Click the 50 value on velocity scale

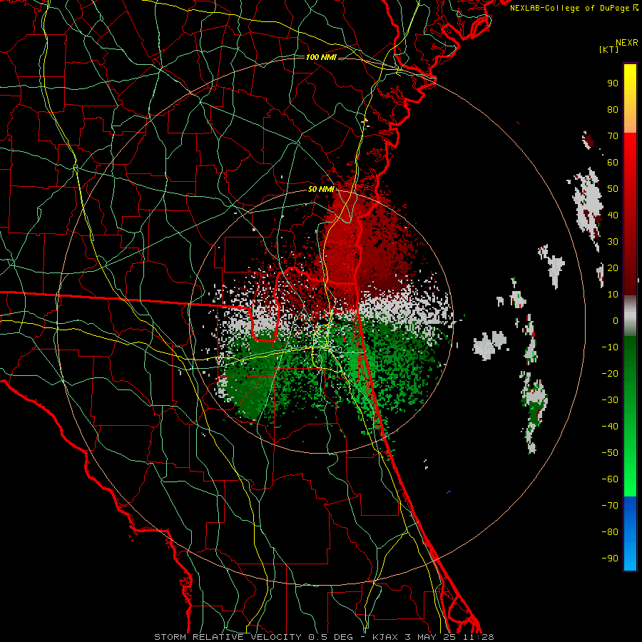point(613,189)
